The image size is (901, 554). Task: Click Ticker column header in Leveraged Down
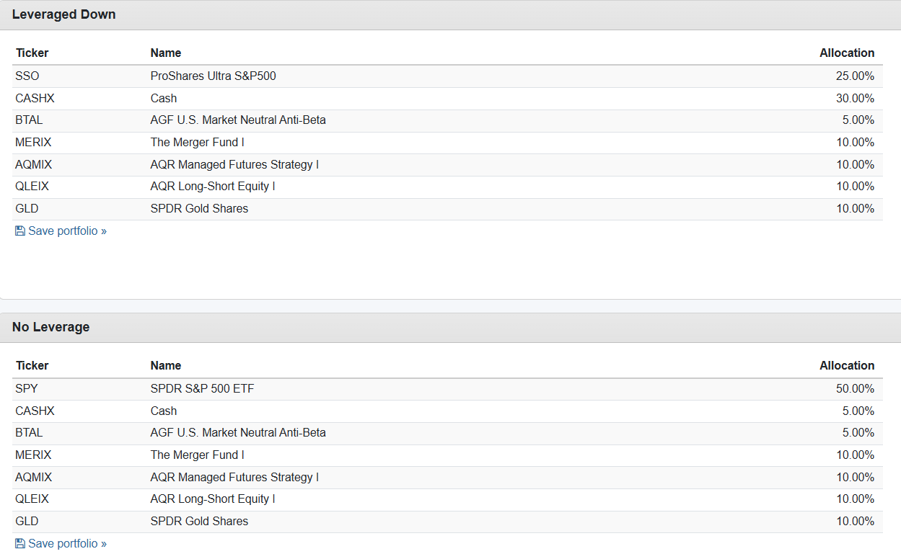click(32, 53)
